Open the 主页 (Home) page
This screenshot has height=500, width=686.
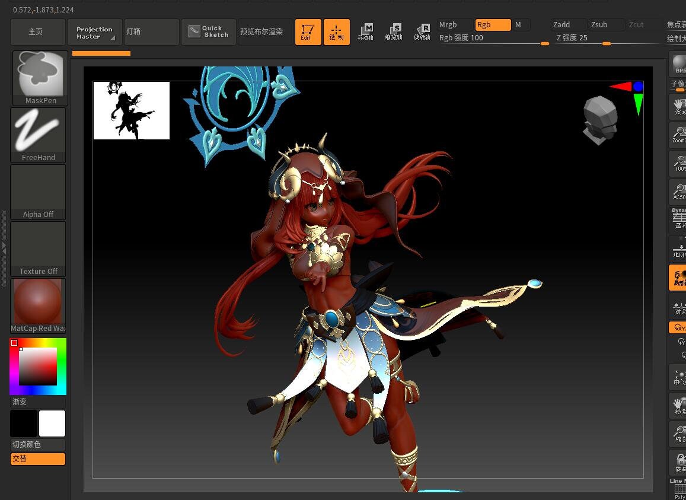pyautogui.click(x=37, y=31)
